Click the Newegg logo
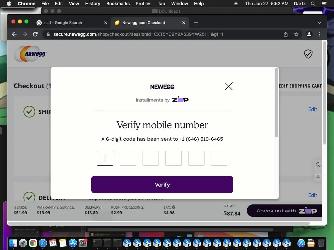The width and height of the screenshot is (334, 250). [x=30, y=54]
